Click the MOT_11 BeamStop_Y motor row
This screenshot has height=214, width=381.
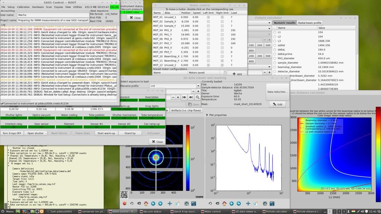(200, 61)
